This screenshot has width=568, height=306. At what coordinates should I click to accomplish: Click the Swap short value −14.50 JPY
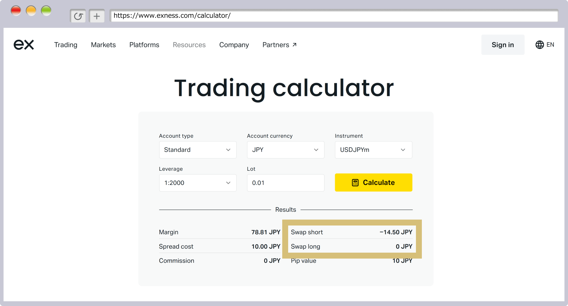396,232
